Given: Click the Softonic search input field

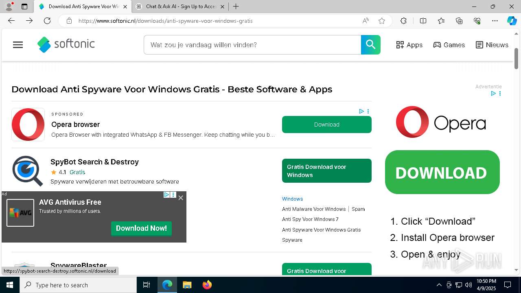Looking at the screenshot, I should point(252,45).
